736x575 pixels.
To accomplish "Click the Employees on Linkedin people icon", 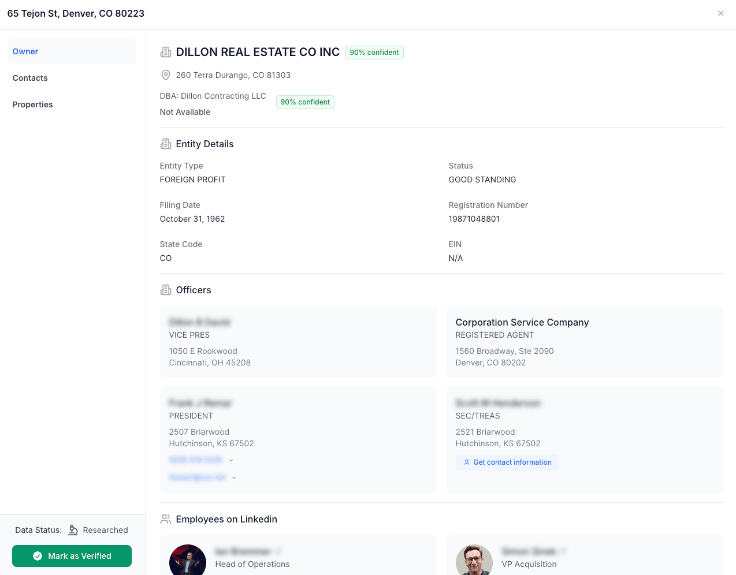I will [x=166, y=518].
